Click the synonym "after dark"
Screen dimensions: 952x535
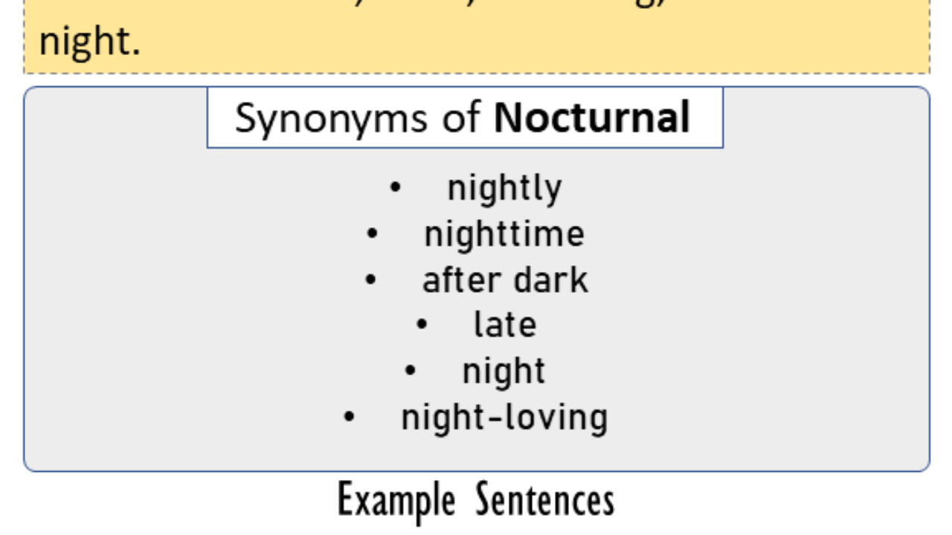point(505,280)
